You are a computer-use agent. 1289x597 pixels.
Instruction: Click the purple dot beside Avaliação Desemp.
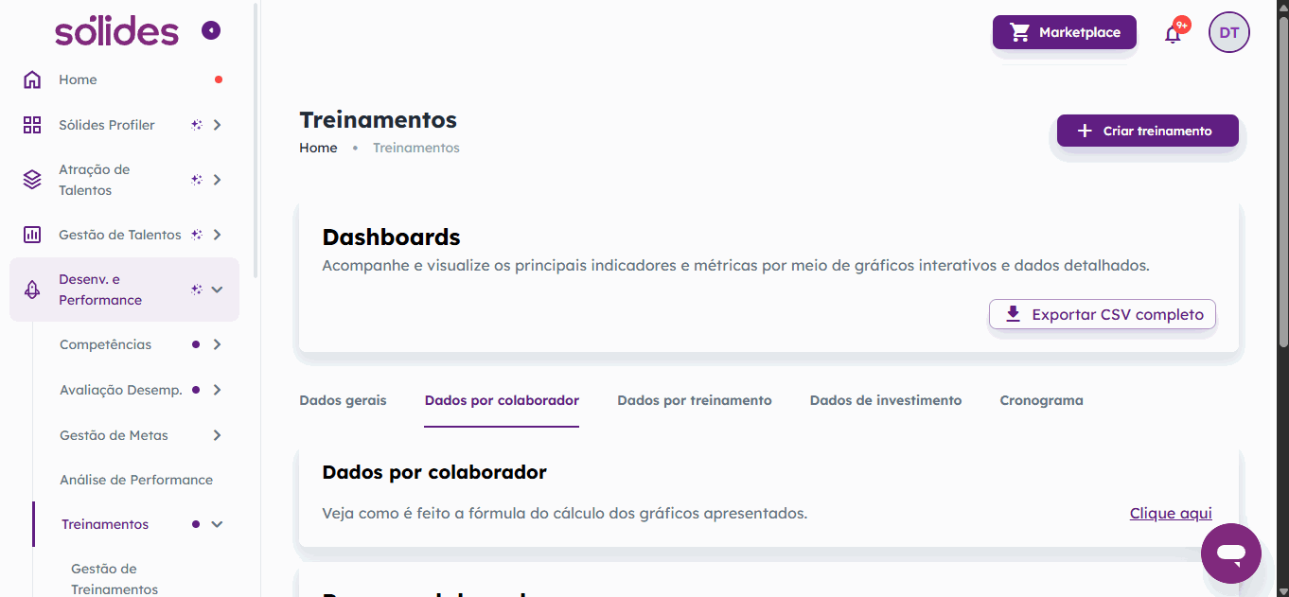tap(196, 390)
